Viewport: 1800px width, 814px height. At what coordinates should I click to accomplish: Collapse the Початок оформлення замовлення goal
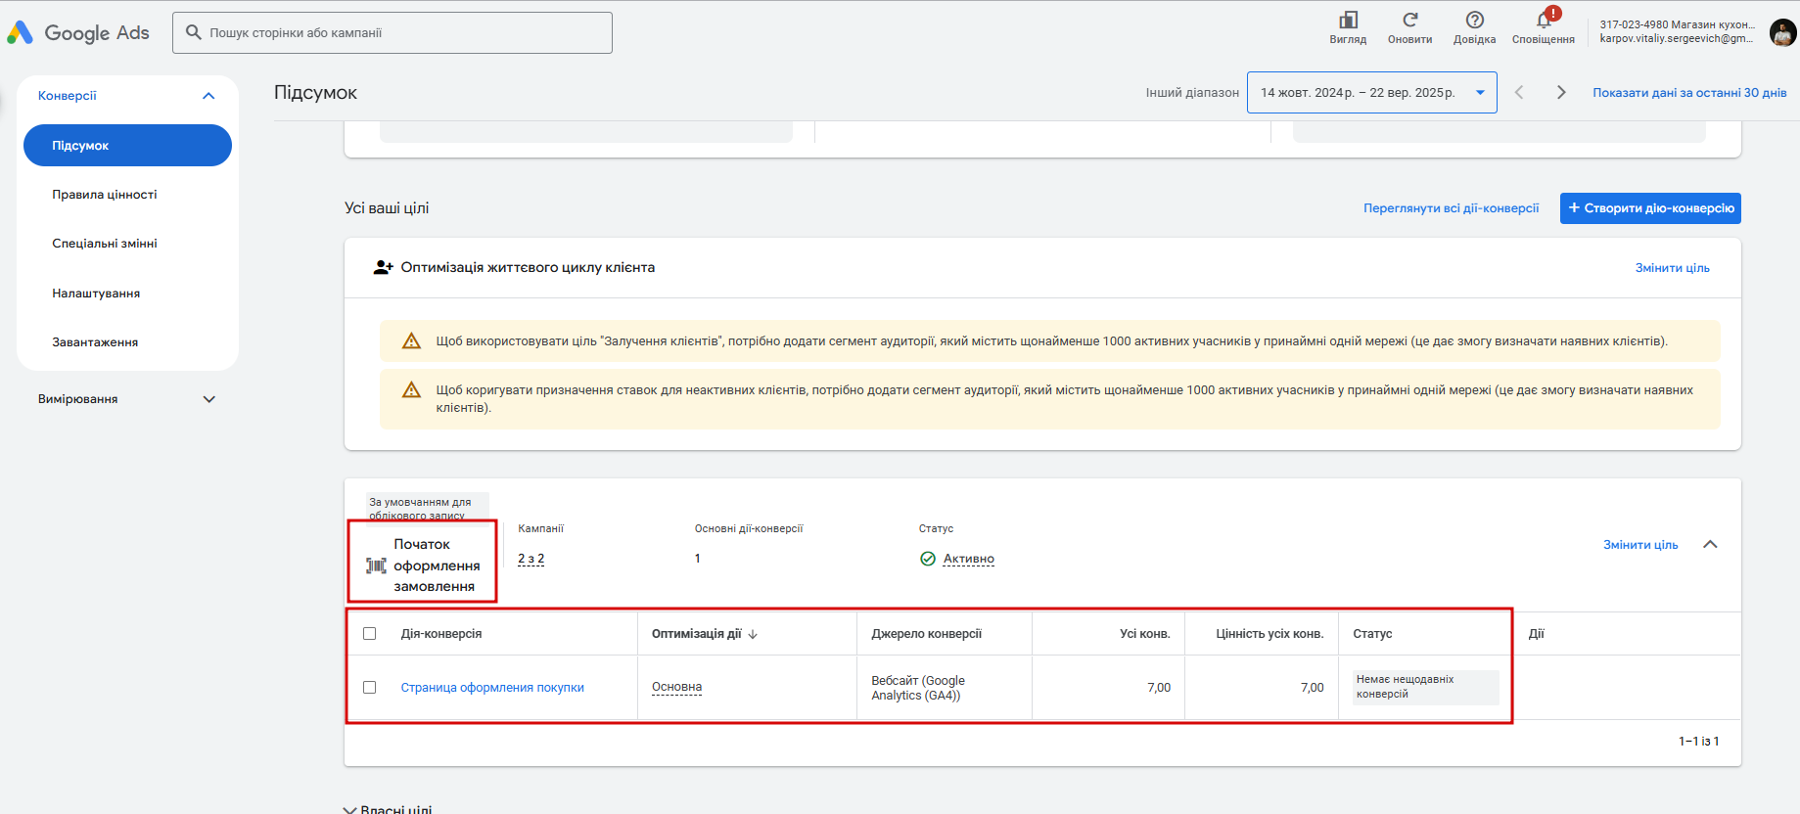1710,545
